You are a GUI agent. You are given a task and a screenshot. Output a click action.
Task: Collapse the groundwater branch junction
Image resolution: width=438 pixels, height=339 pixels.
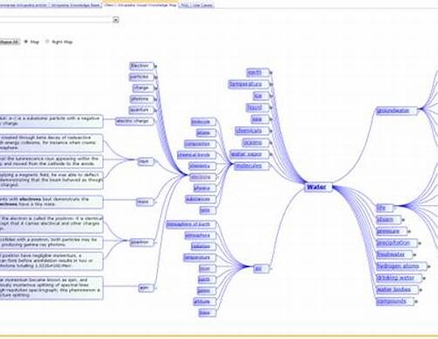[x=420, y=109]
